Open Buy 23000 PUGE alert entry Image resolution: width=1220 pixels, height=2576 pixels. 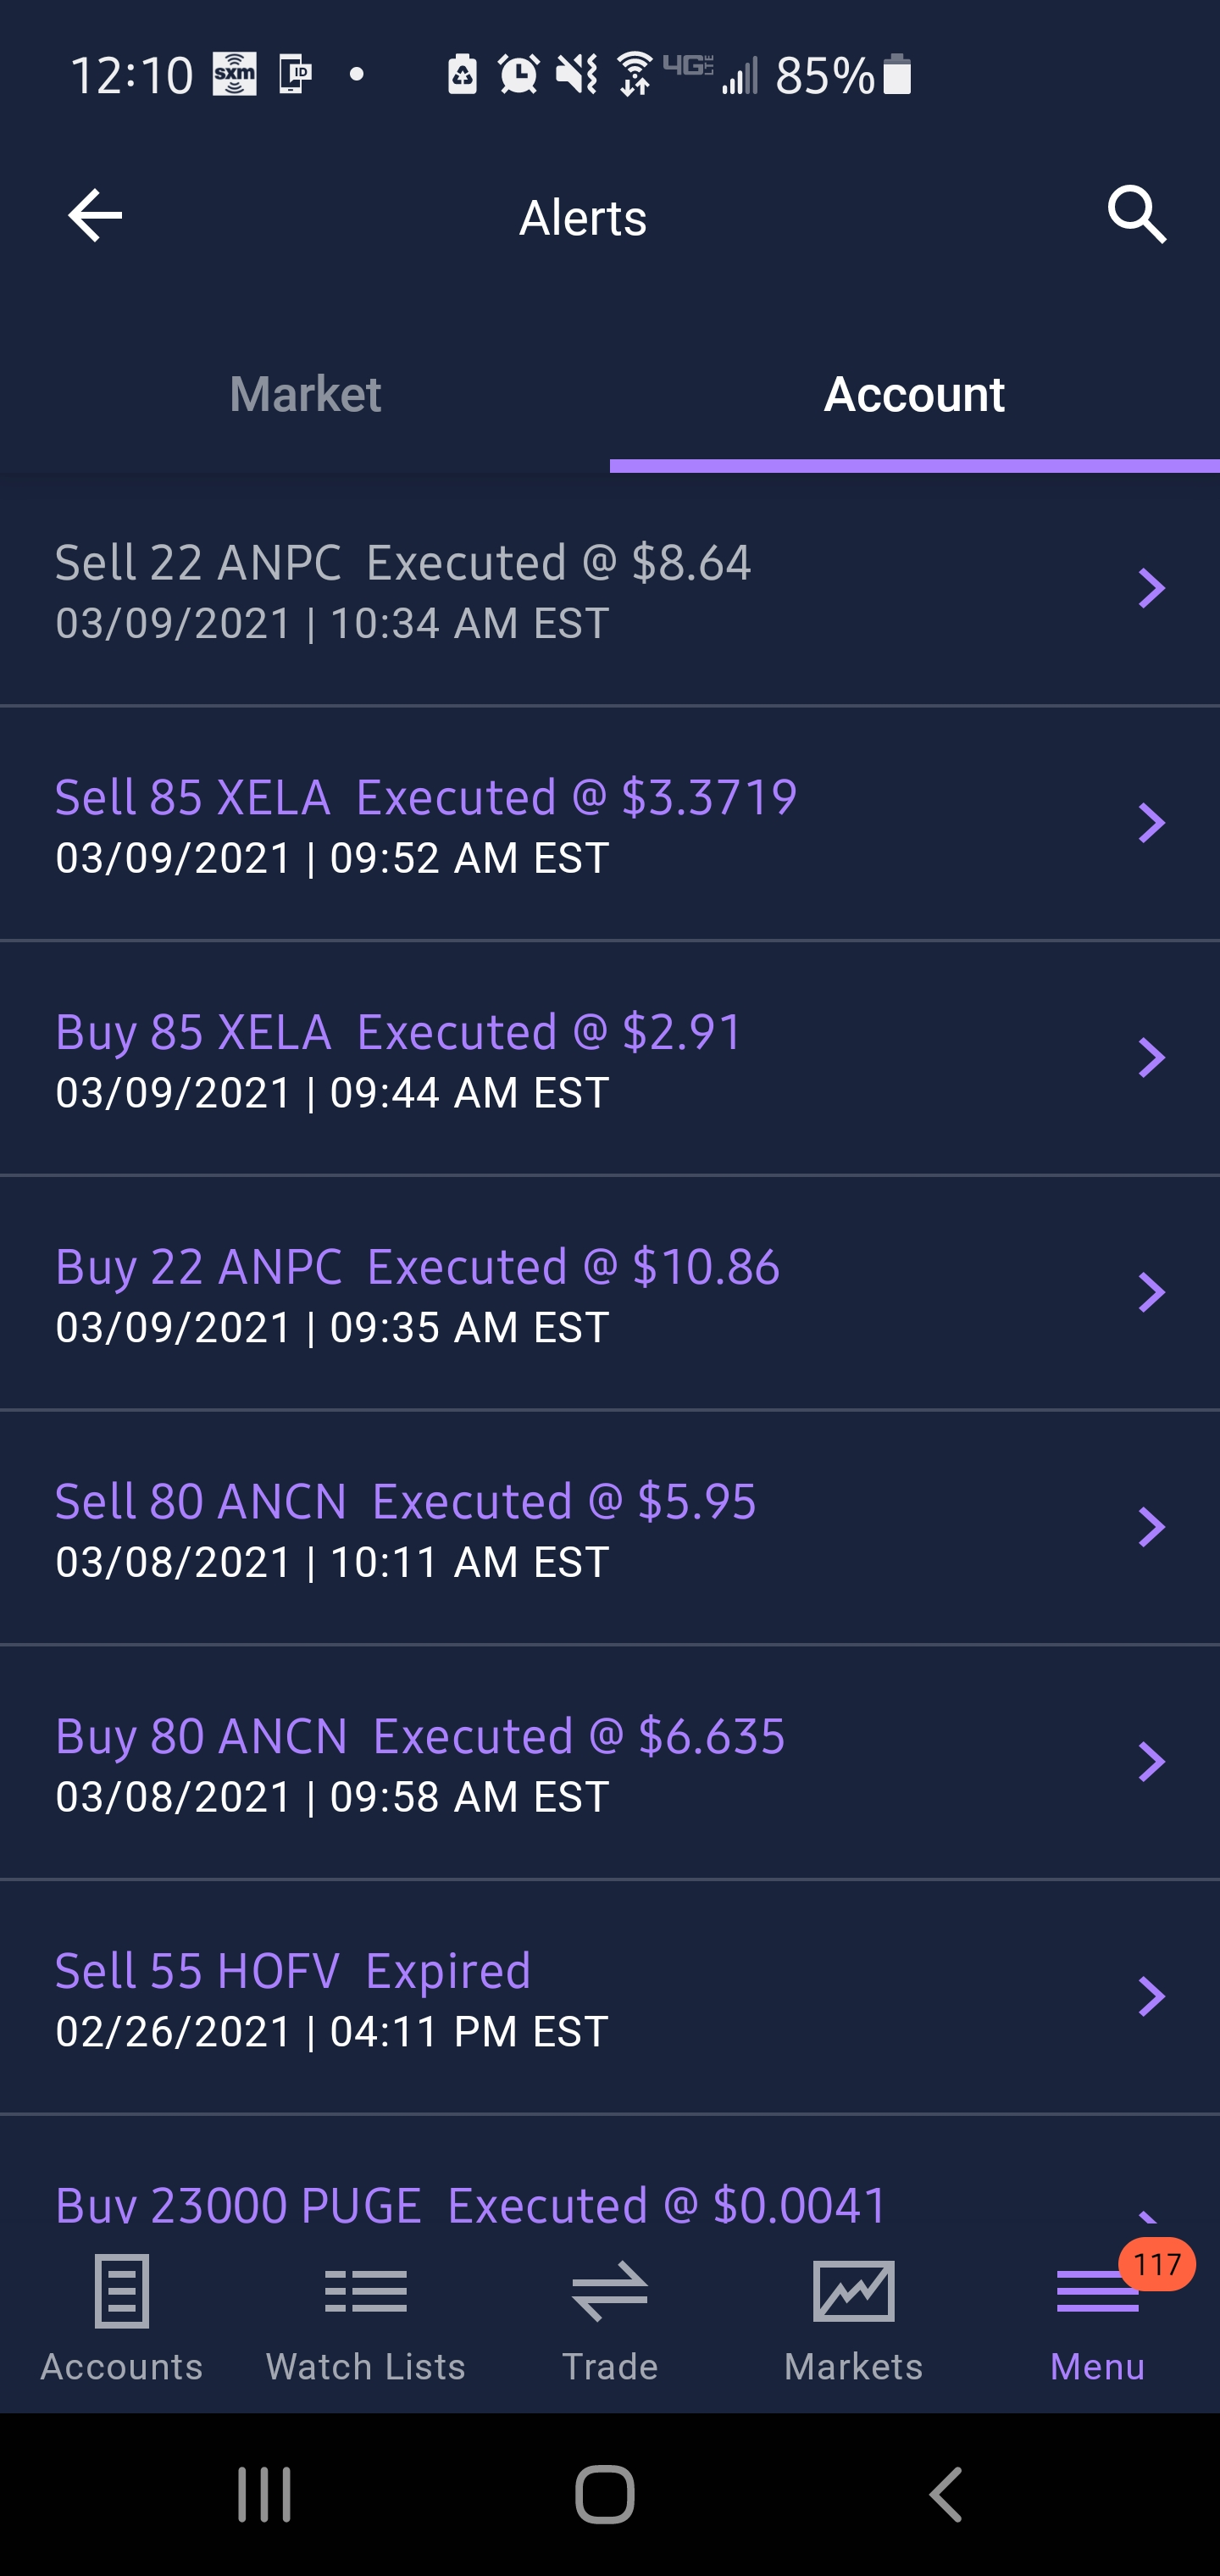[x=470, y=2204]
